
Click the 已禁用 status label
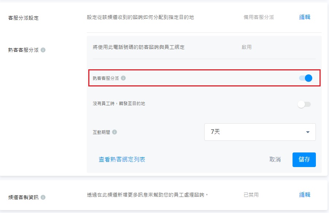coord(251,195)
